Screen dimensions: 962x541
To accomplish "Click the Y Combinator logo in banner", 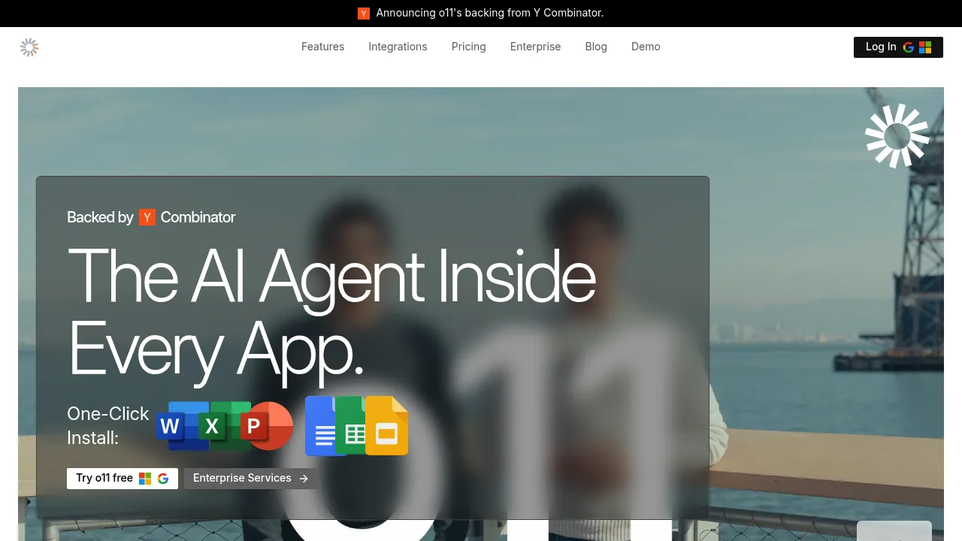I will click(x=364, y=14).
